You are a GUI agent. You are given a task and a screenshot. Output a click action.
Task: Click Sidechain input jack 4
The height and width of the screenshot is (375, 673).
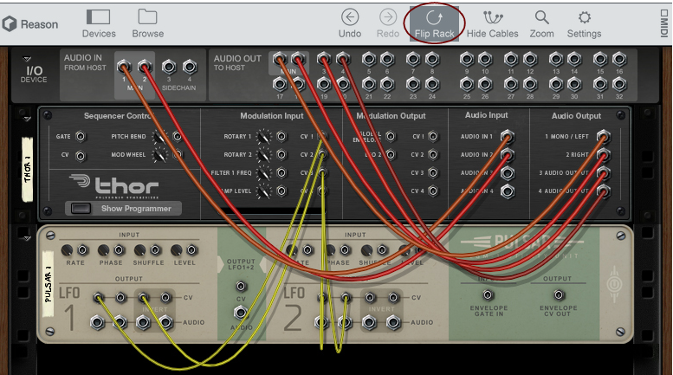pyautogui.click(x=190, y=67)
